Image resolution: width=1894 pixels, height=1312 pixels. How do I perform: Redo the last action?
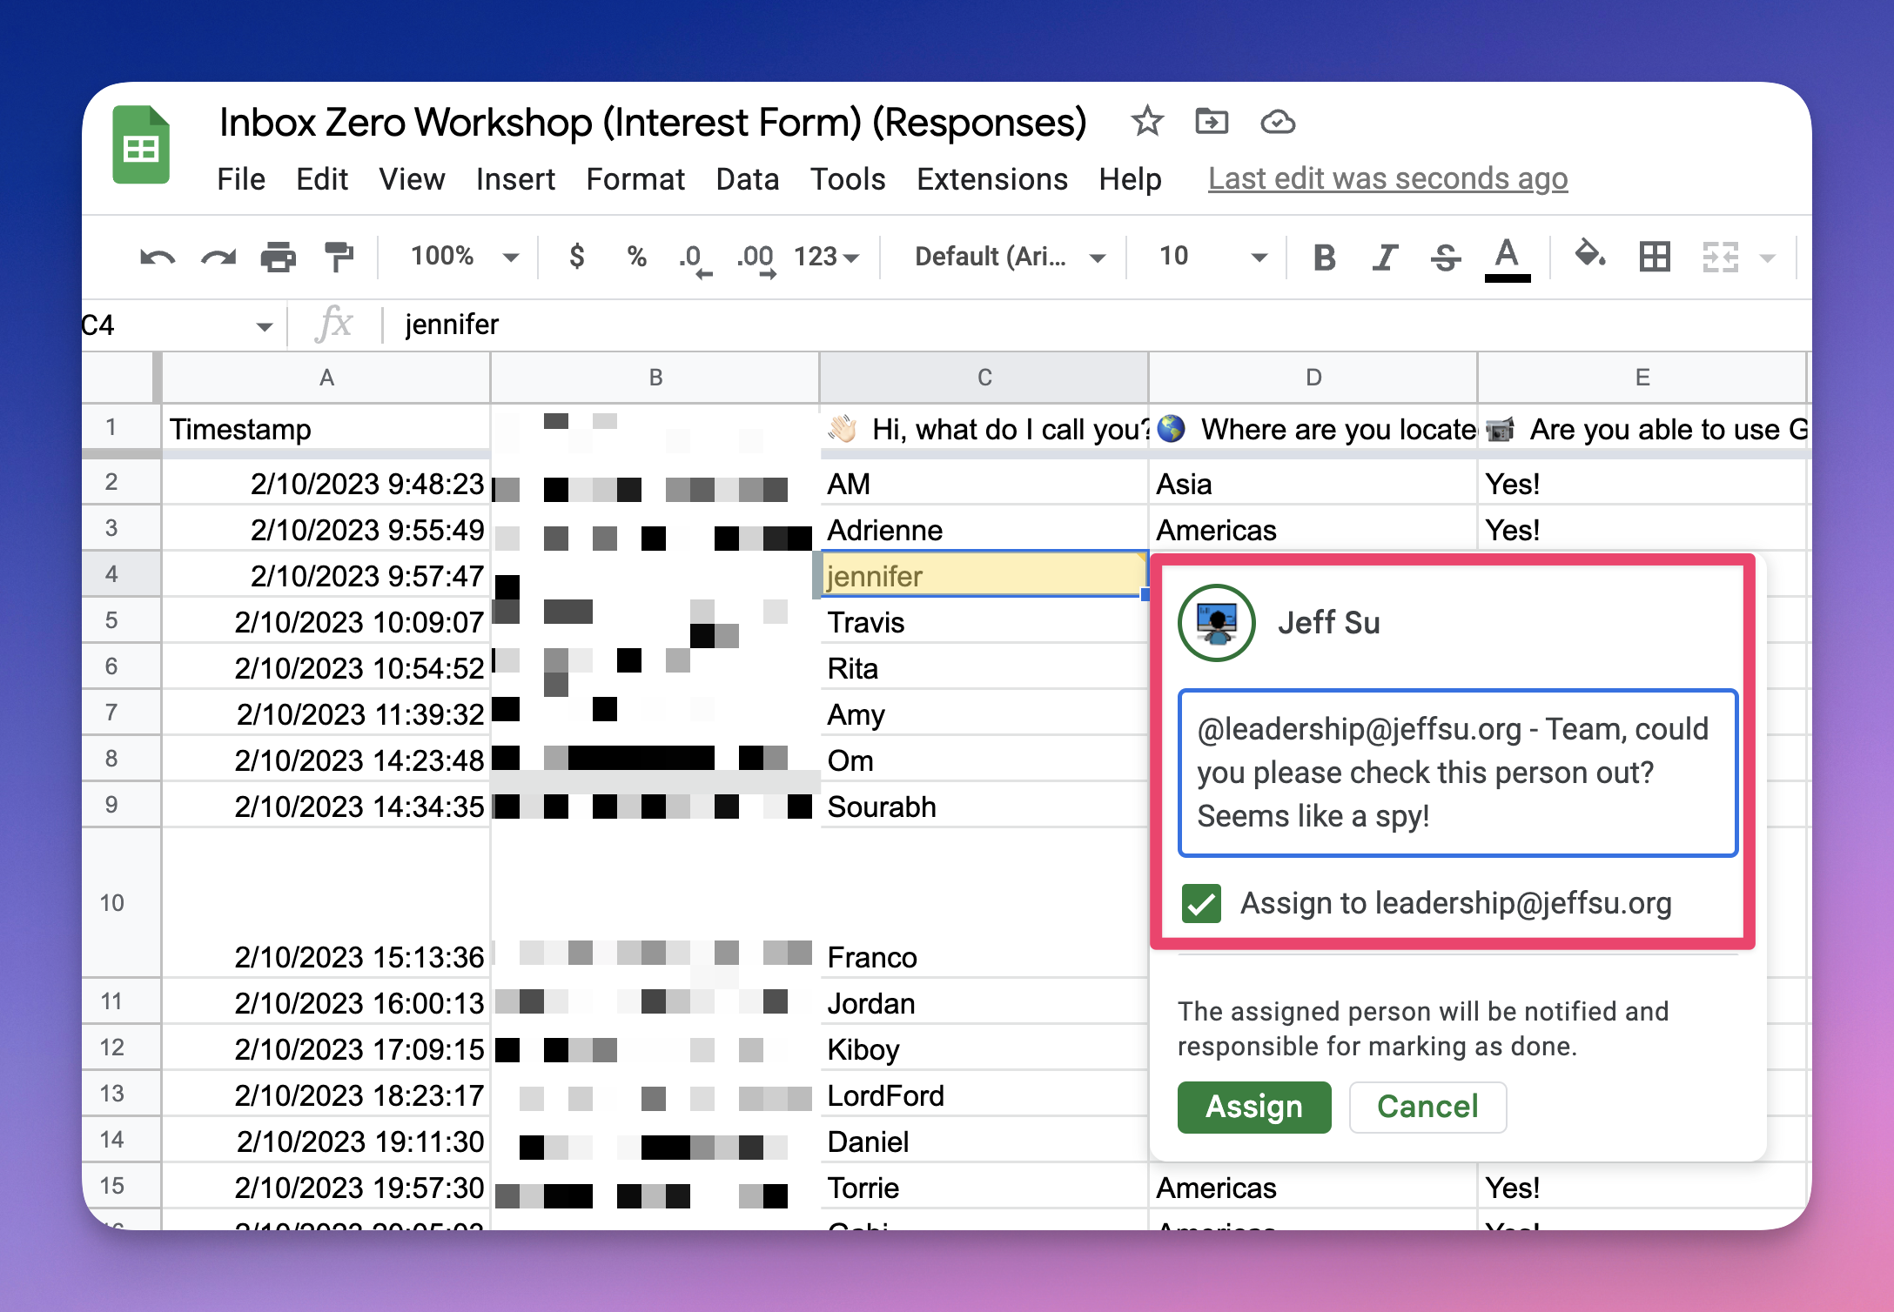[218, 258]
